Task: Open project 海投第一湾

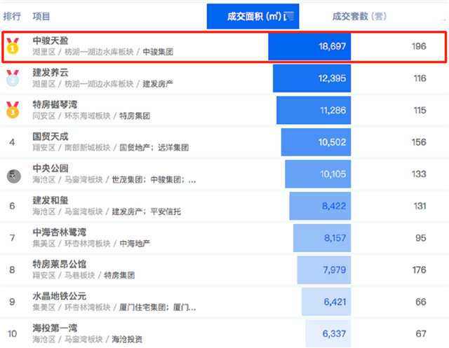Action: pos(55,328)
